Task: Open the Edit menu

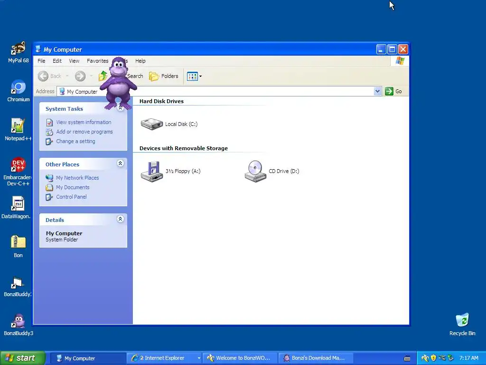Action: coord(57,61)
